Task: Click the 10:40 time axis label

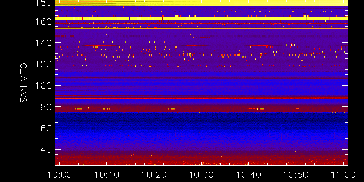Action: (248, 175)
